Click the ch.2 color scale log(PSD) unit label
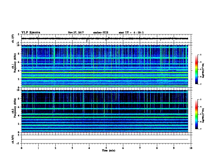Screen dimensions: 215x166 pos(203,115)
